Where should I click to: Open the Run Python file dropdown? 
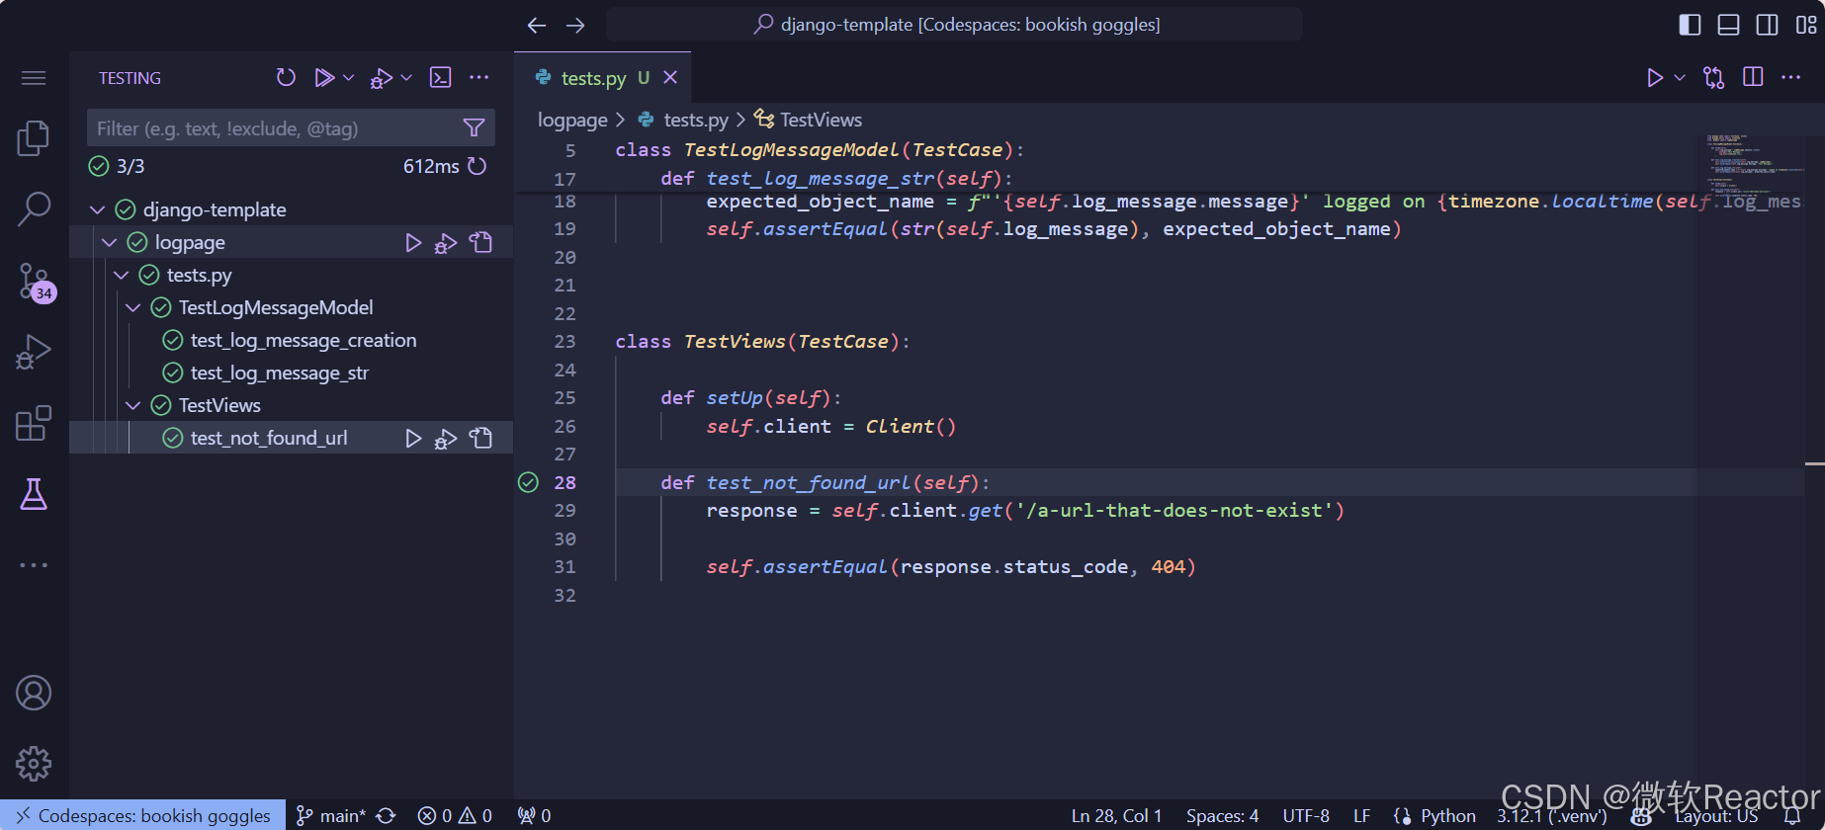[1679, 77]
